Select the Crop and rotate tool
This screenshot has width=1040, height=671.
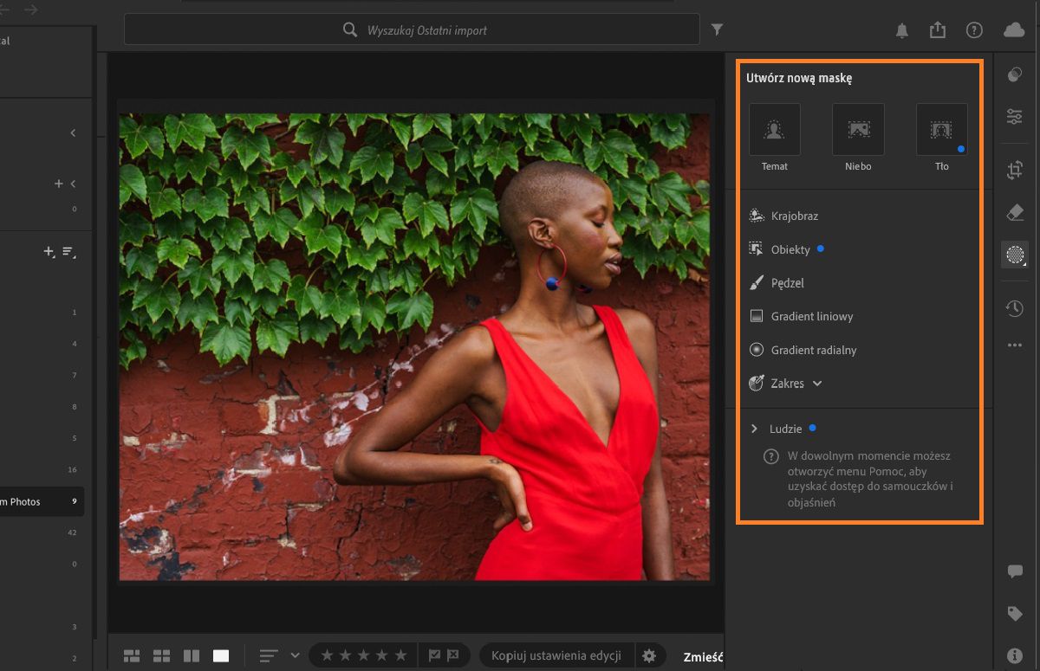tap(1015, 170)
